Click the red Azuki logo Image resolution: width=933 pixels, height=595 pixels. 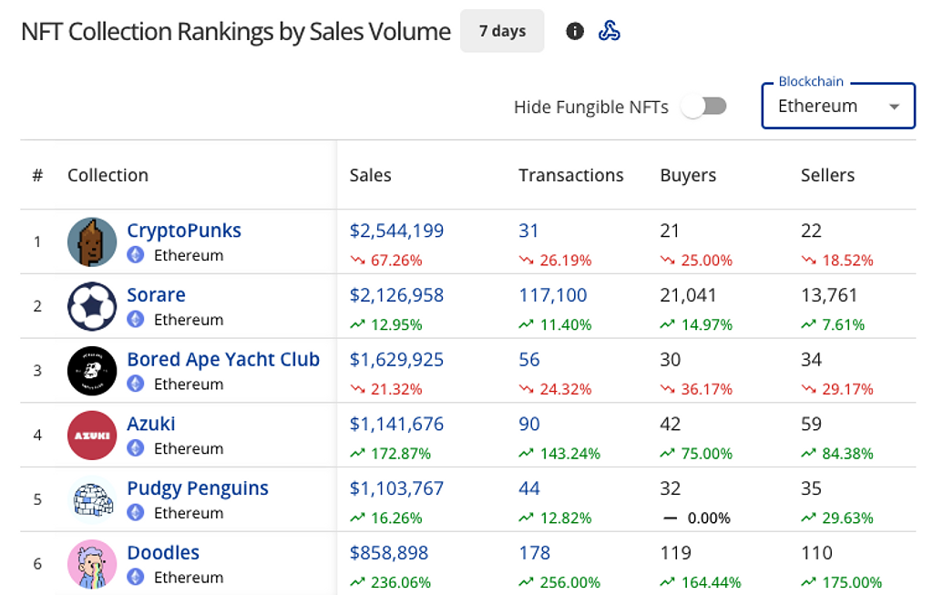pos(92,436)
